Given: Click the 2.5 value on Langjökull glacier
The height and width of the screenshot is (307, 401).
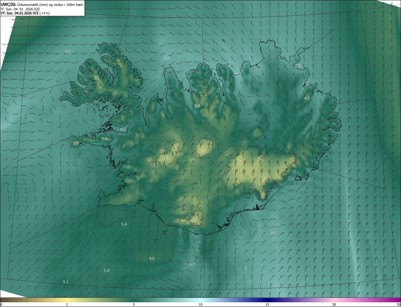Looking at the screenshot, I should 166,158.
